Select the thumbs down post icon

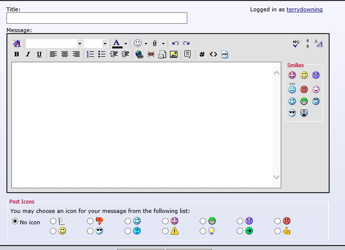tap(90, 221)
